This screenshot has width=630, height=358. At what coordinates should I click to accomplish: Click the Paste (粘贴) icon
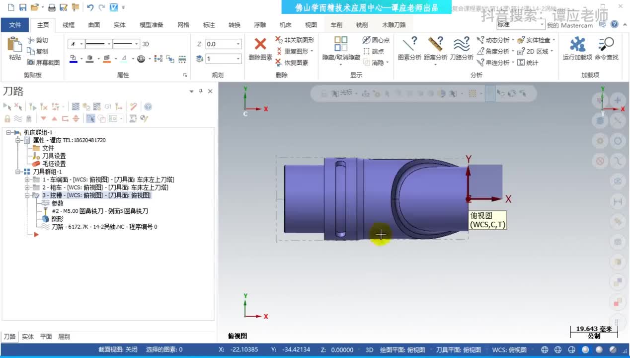pyautogui.click(x=15, y=44)
